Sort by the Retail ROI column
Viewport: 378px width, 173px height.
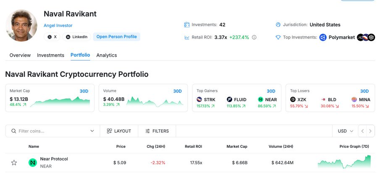coord(193,147)
